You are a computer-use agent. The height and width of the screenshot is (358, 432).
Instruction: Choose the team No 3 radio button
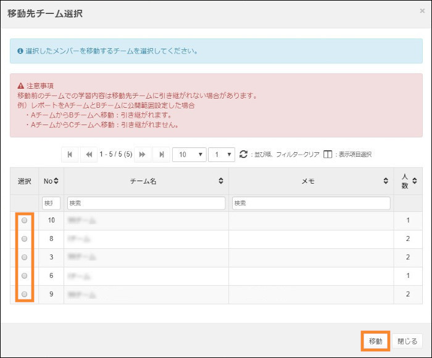[25, 258]
